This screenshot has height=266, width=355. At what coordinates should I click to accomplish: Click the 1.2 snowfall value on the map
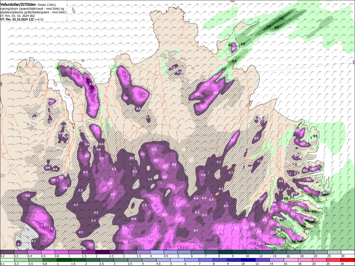pyautogui.click(x=144, y=95)
